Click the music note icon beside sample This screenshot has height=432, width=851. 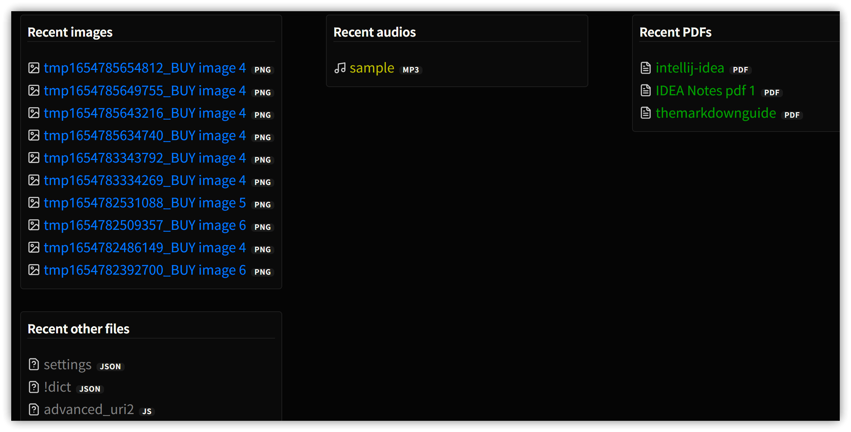[x=340, y=68]
